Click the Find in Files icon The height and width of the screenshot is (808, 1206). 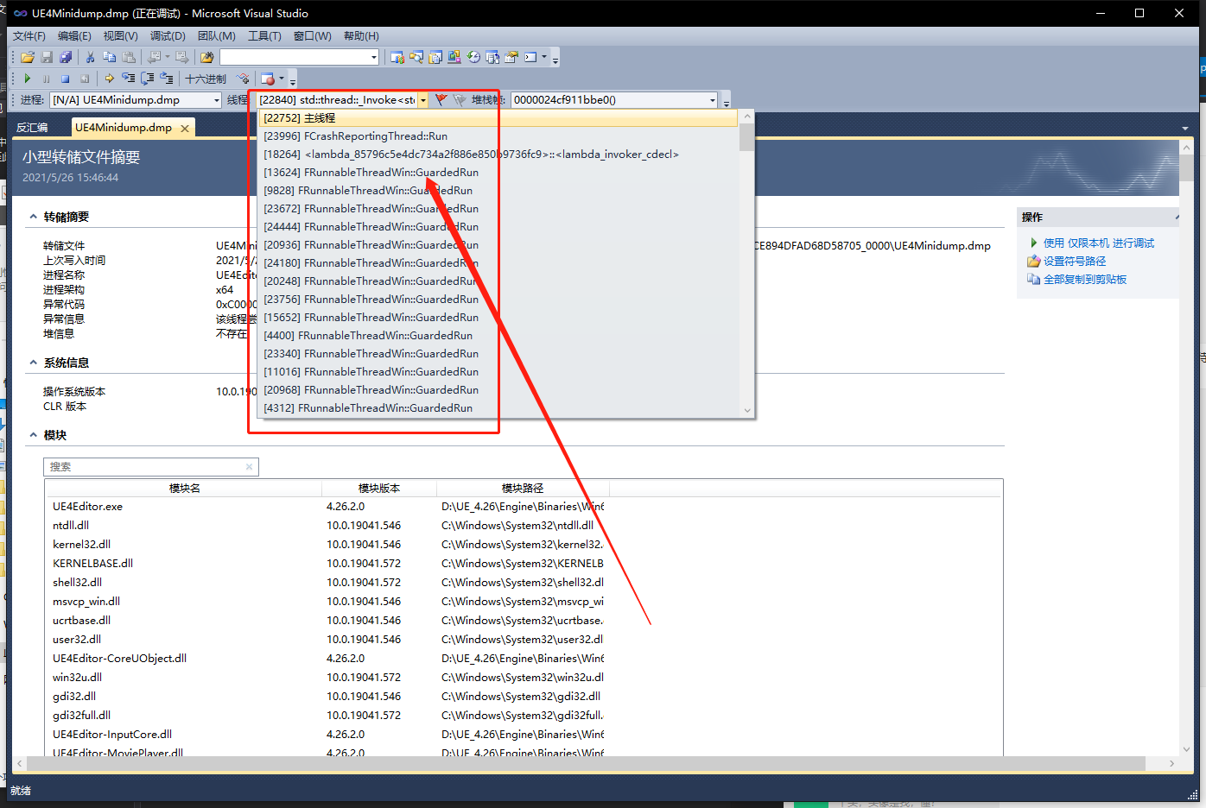point(206,57)
